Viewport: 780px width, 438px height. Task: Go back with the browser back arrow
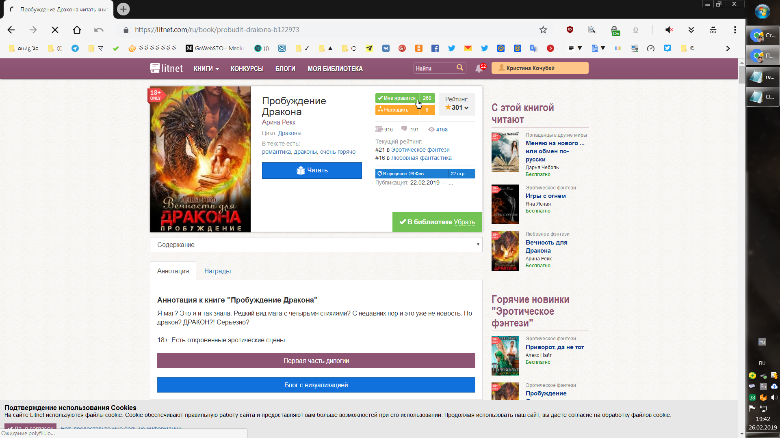point(11,30)
